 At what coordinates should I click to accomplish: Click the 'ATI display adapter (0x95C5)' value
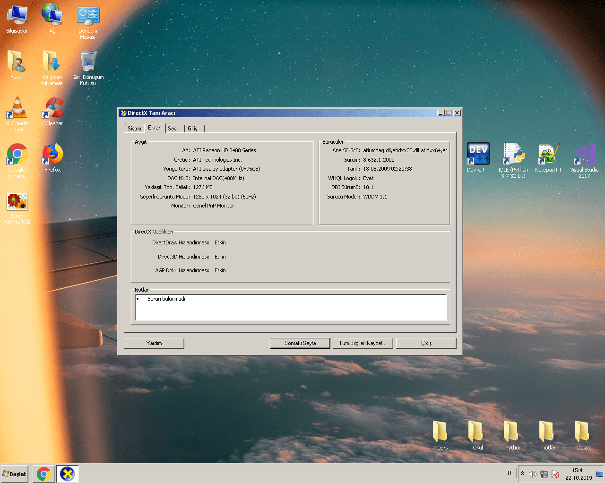[226, 169]
